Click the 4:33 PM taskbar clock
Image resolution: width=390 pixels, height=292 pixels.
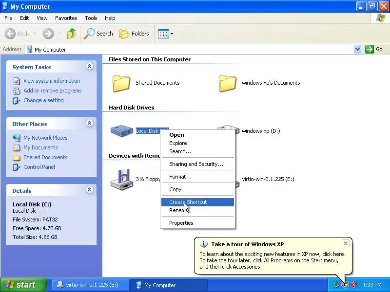[372, 285]
